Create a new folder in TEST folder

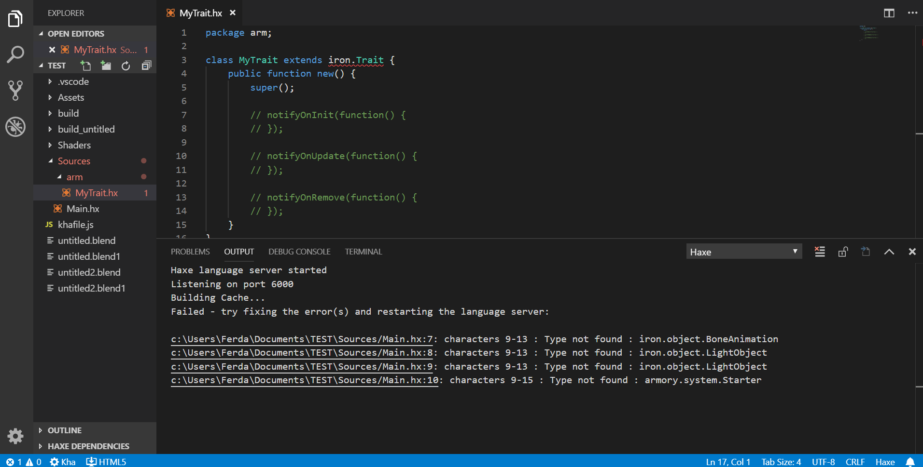point(106,66)
